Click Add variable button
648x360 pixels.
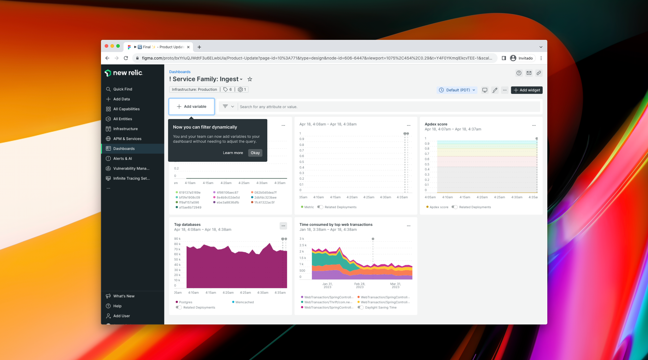tap(192, 107)
